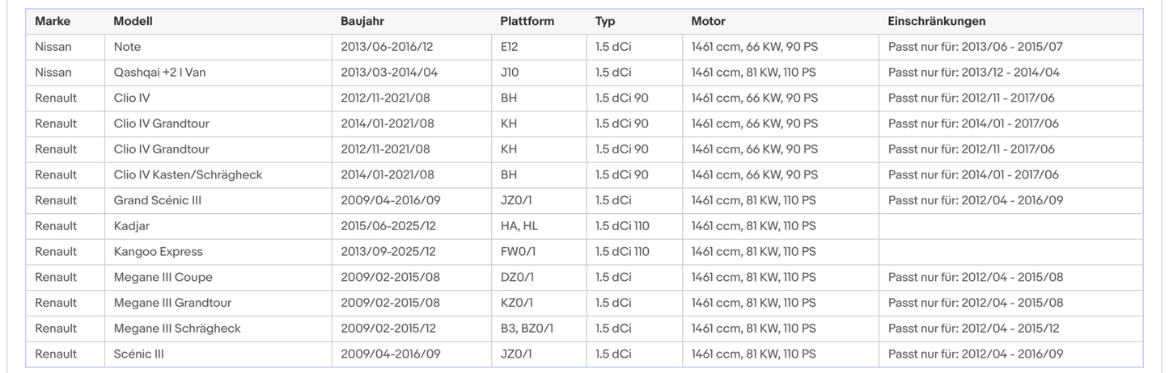Click the HA, HL platform cell
The width and height of the screenshot is (1169, 373).
519,226
